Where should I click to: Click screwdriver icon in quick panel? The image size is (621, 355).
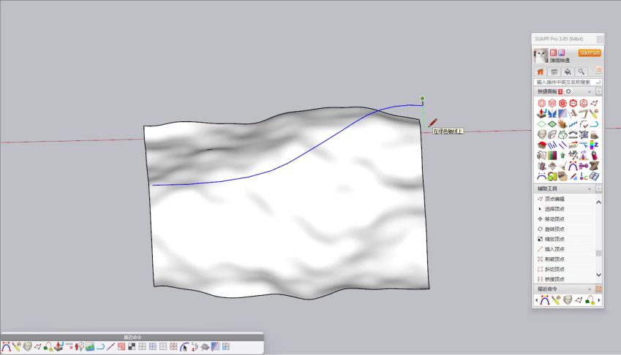pos(594,114)
